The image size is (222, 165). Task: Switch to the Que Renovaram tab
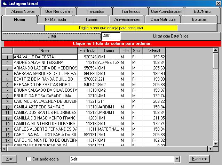click(x=57, y=11)
